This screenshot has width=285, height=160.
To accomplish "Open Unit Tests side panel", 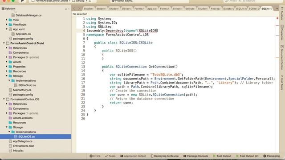I will tap(282, 82).
